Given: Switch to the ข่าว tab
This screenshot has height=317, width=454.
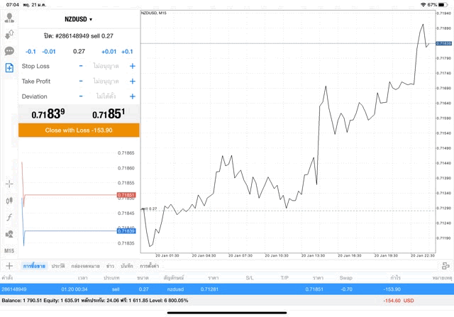Looking at the screenshot, I should click(x=110, y=265).
